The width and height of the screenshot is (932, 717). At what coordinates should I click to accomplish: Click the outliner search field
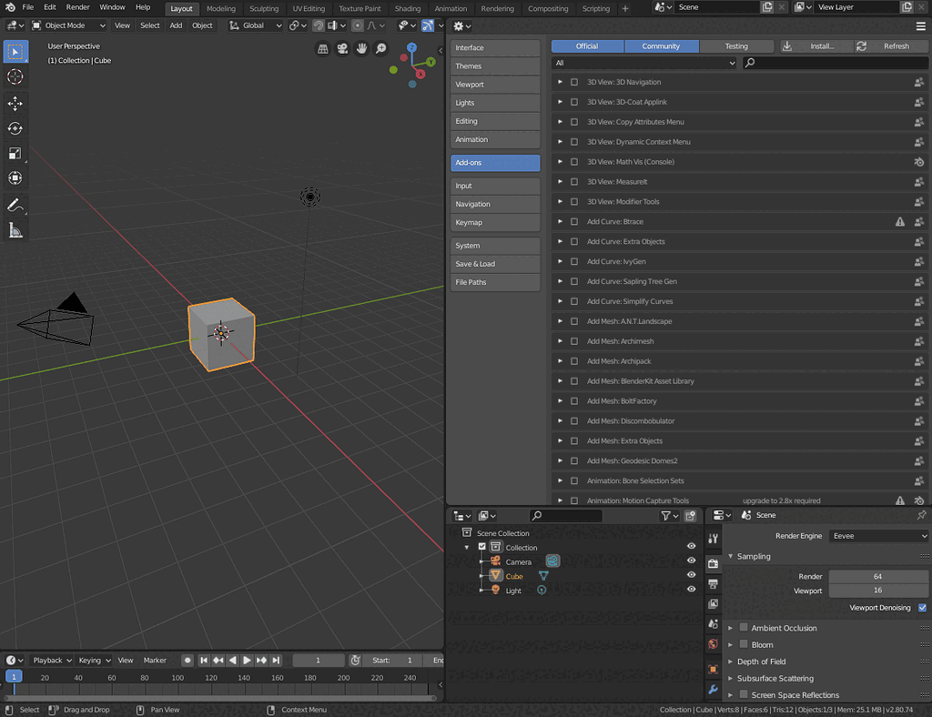tap(566, 516)
